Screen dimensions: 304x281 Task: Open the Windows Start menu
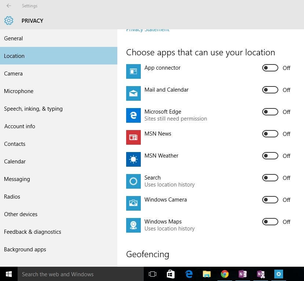point(9,274)
